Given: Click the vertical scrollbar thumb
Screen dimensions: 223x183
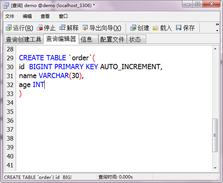Looking at the screenshot, I should [x=215, y=135].
